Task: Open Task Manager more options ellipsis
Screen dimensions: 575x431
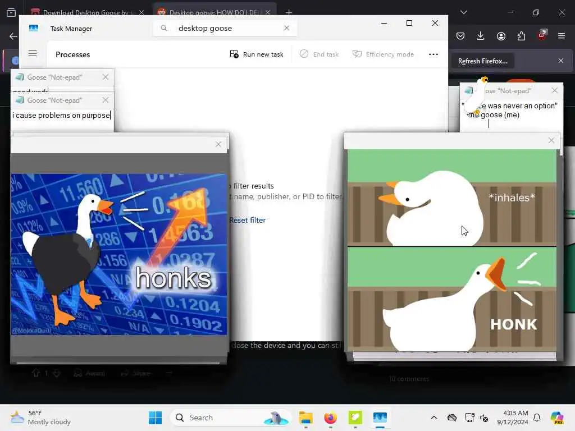Action: point(433,54)
